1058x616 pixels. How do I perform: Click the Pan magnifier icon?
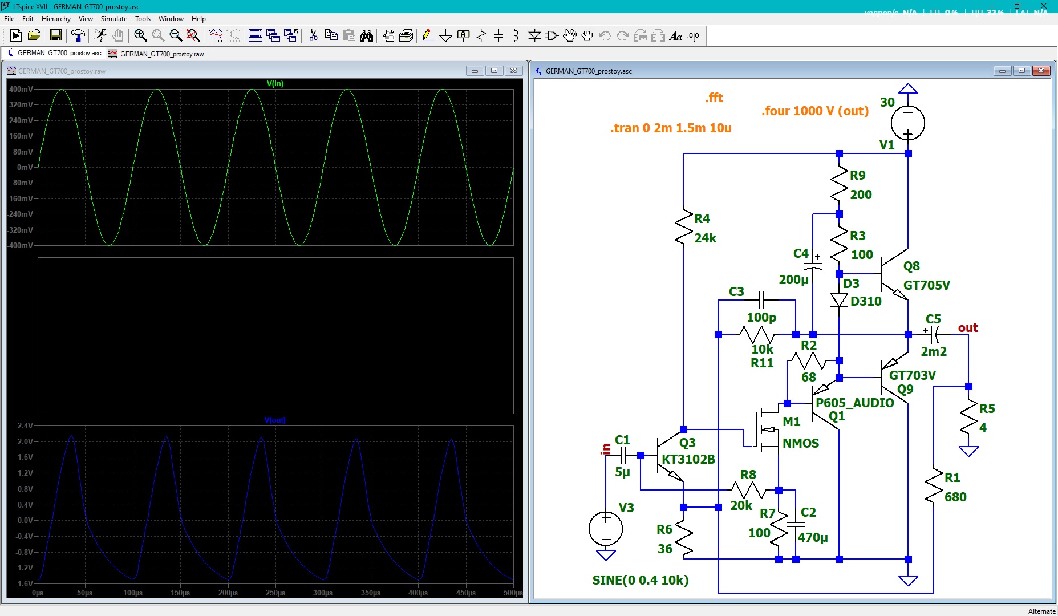[158, 36]
